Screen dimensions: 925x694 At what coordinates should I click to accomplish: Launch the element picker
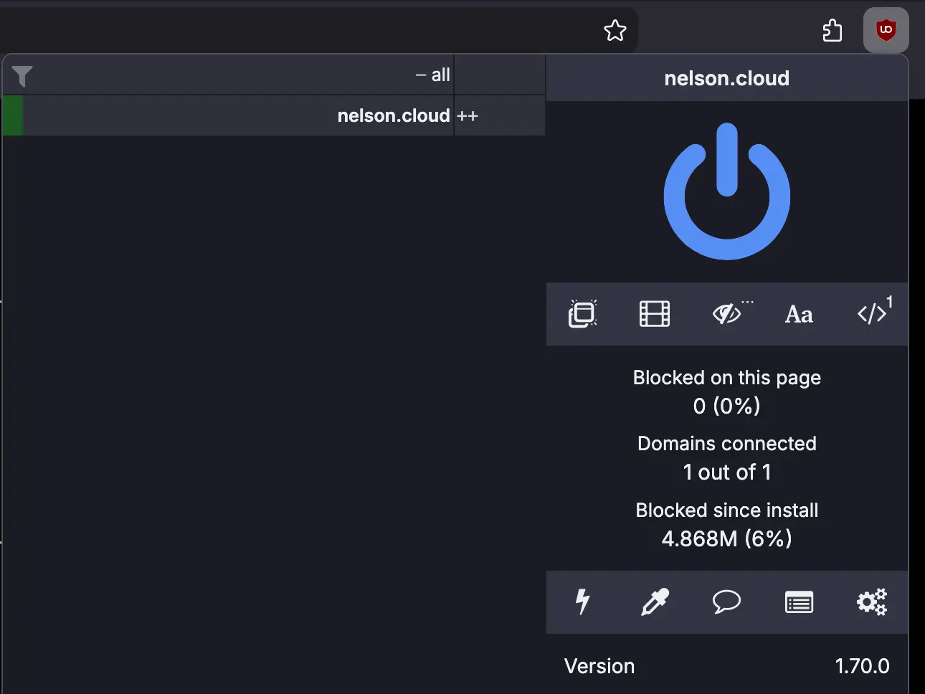(654, 602)
